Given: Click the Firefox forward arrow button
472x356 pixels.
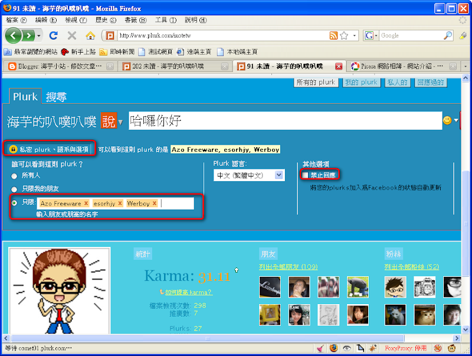Looking at the screenshot, I should point(28,36).
